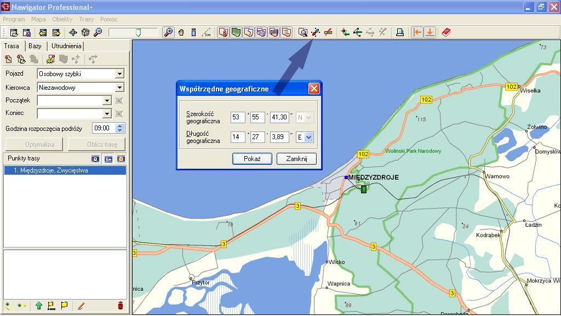Toggle the map layer button showing number 5
The image size is (561, 316).
pyautogui.click(x=249, y=32)
